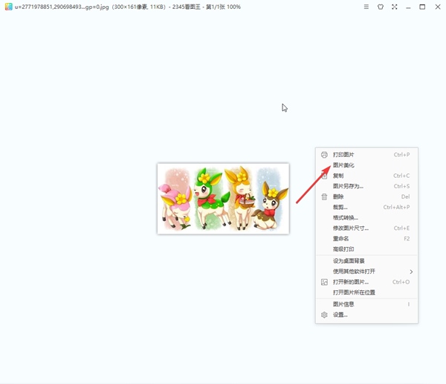
Task: Select 高级打印 from the context menu
Action: point(343,249)
